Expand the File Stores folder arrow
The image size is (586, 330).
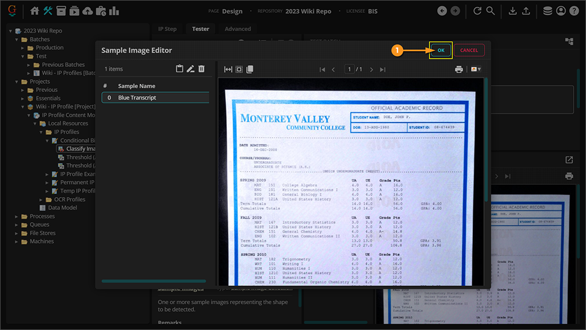pyautogui.click(x=16, y=233)
